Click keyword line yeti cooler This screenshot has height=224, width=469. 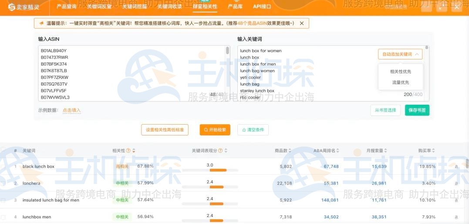[x=250, y=77]
